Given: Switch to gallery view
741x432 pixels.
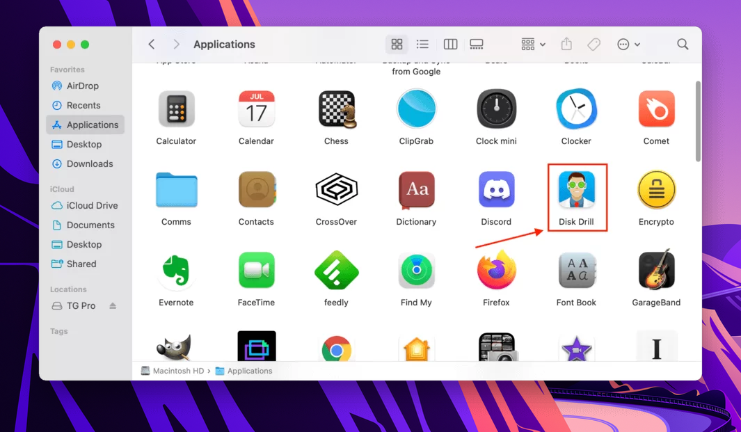Looking at the screenshot, I should tap(477, 45).
